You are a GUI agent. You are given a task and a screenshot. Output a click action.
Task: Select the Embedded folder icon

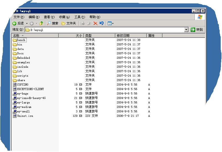point(15,58)
